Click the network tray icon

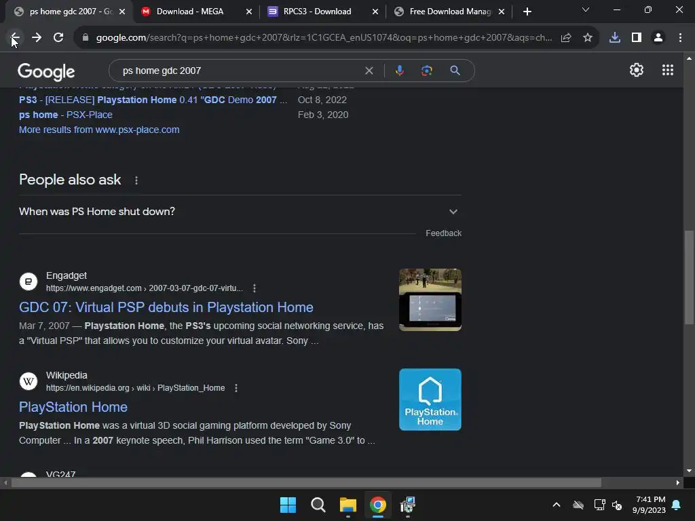(599, 505)
